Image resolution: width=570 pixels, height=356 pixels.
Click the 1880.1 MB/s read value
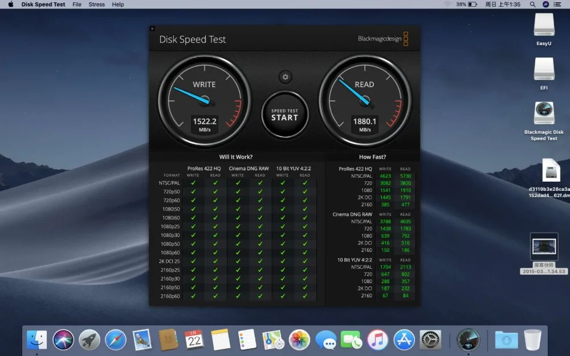point(365,125)
